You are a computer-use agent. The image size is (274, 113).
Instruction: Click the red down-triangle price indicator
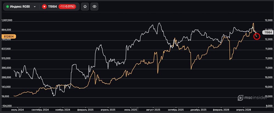coord(44,7)
